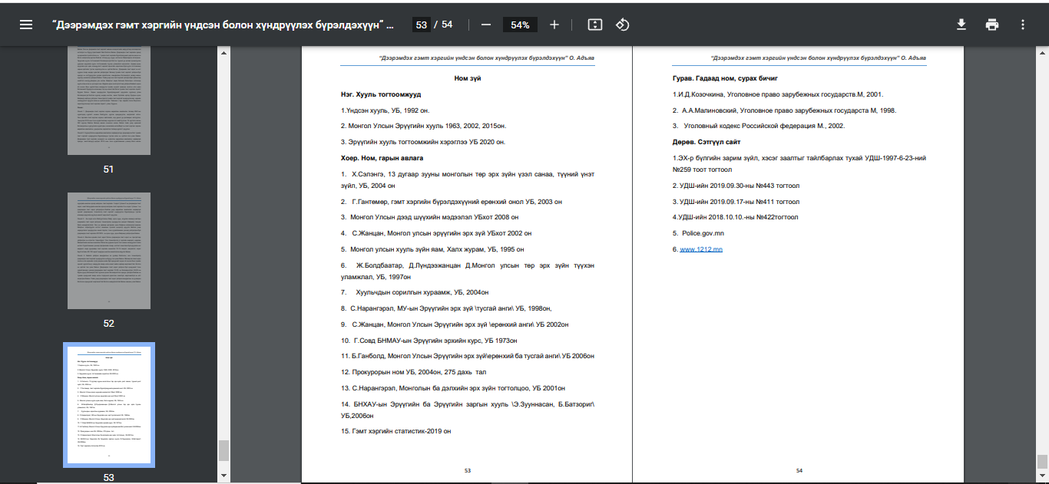Click the 54% zoom level field
Screen dimensions: 1049x484
(x=520, y=25)
